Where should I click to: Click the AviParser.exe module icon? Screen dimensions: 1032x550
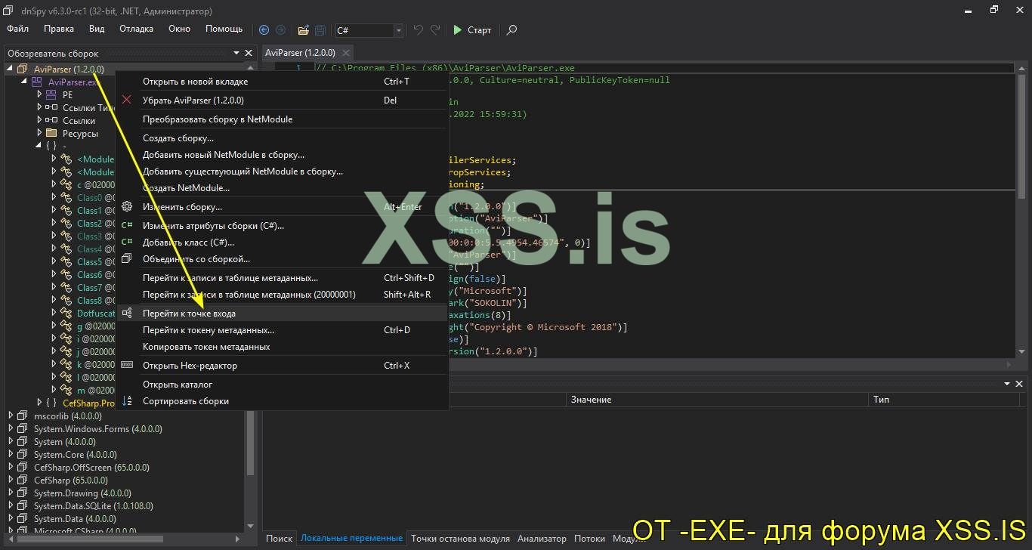(36, 82)
